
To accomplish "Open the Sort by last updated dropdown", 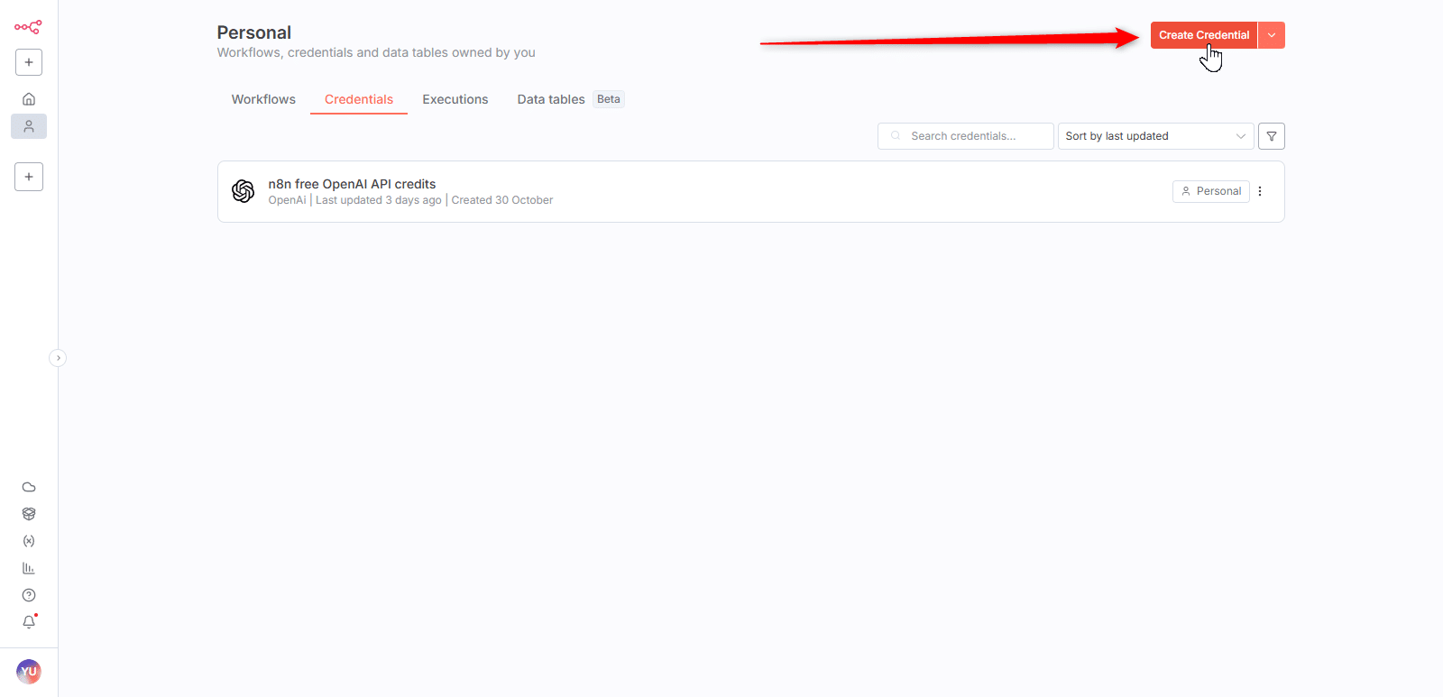I will (x=1154, y=136).
